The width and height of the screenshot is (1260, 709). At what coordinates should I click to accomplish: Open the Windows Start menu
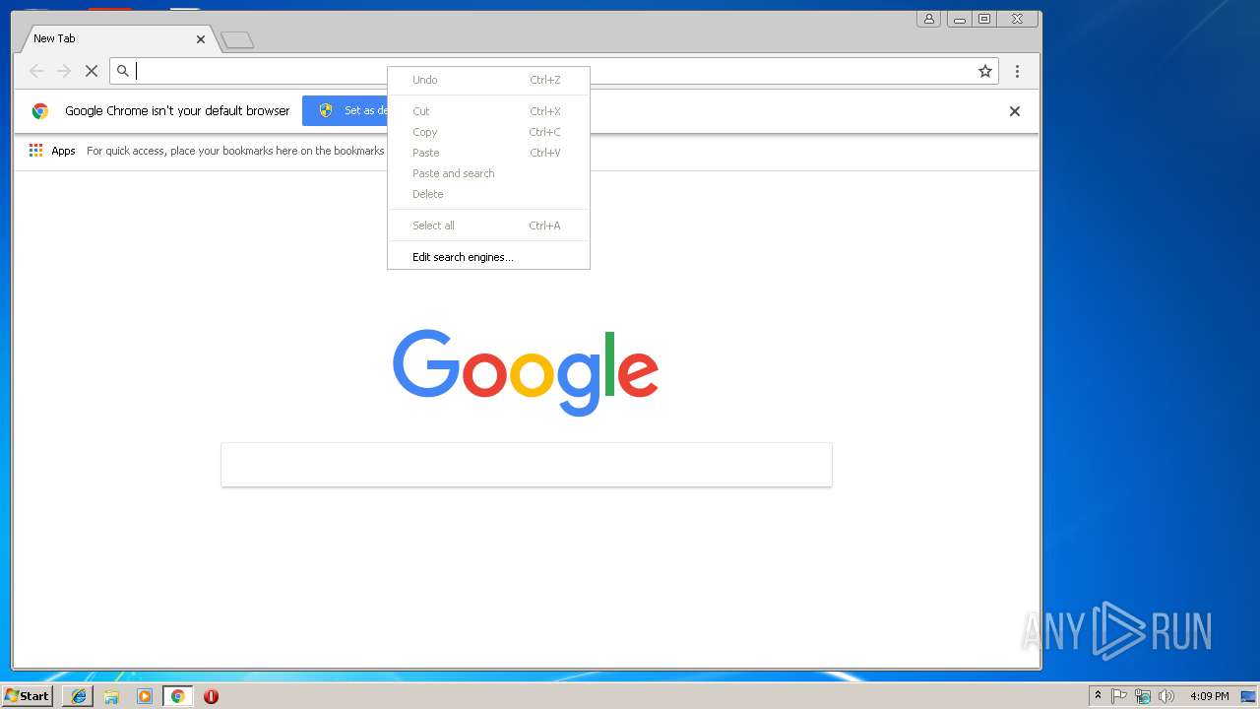click(x=27, y=696)
